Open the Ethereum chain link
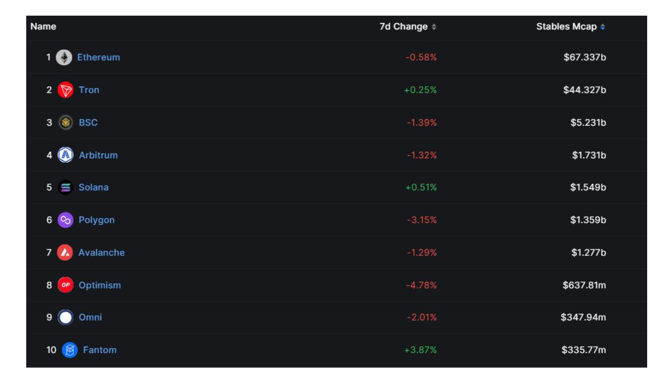This screenshot has width=659, height=379. pos(99,58)
